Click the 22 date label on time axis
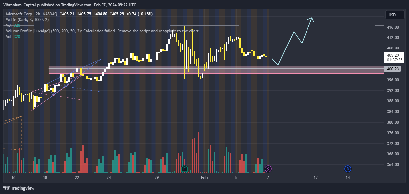The width and height of the screenshot is (409, 194). click(x=77, y=178)
